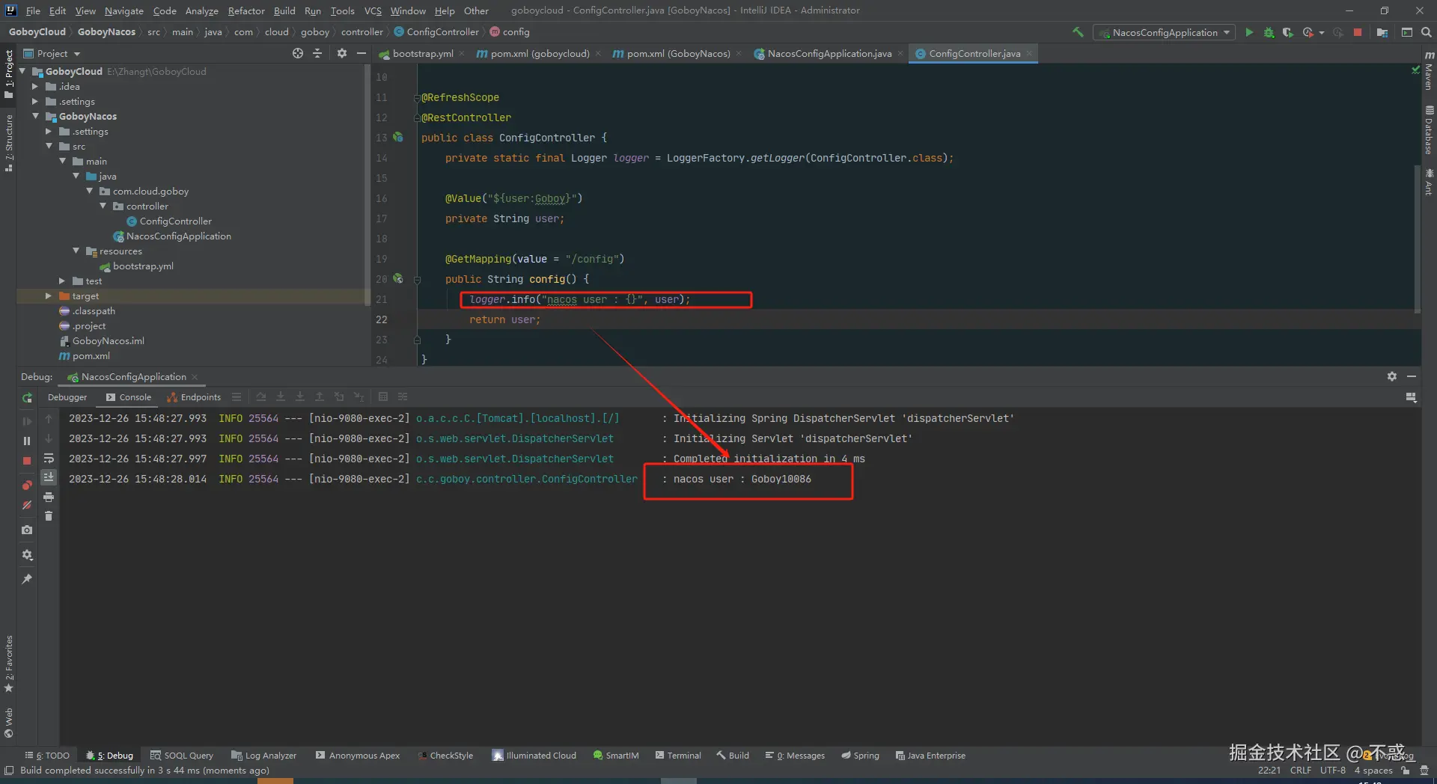Click the Build project hammer icon
1437x784 pixels.
click(1078, 32)
